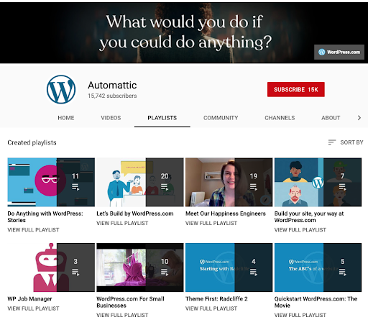Click the Automattic channel name
368x325 pixels.
coord(112,86)
